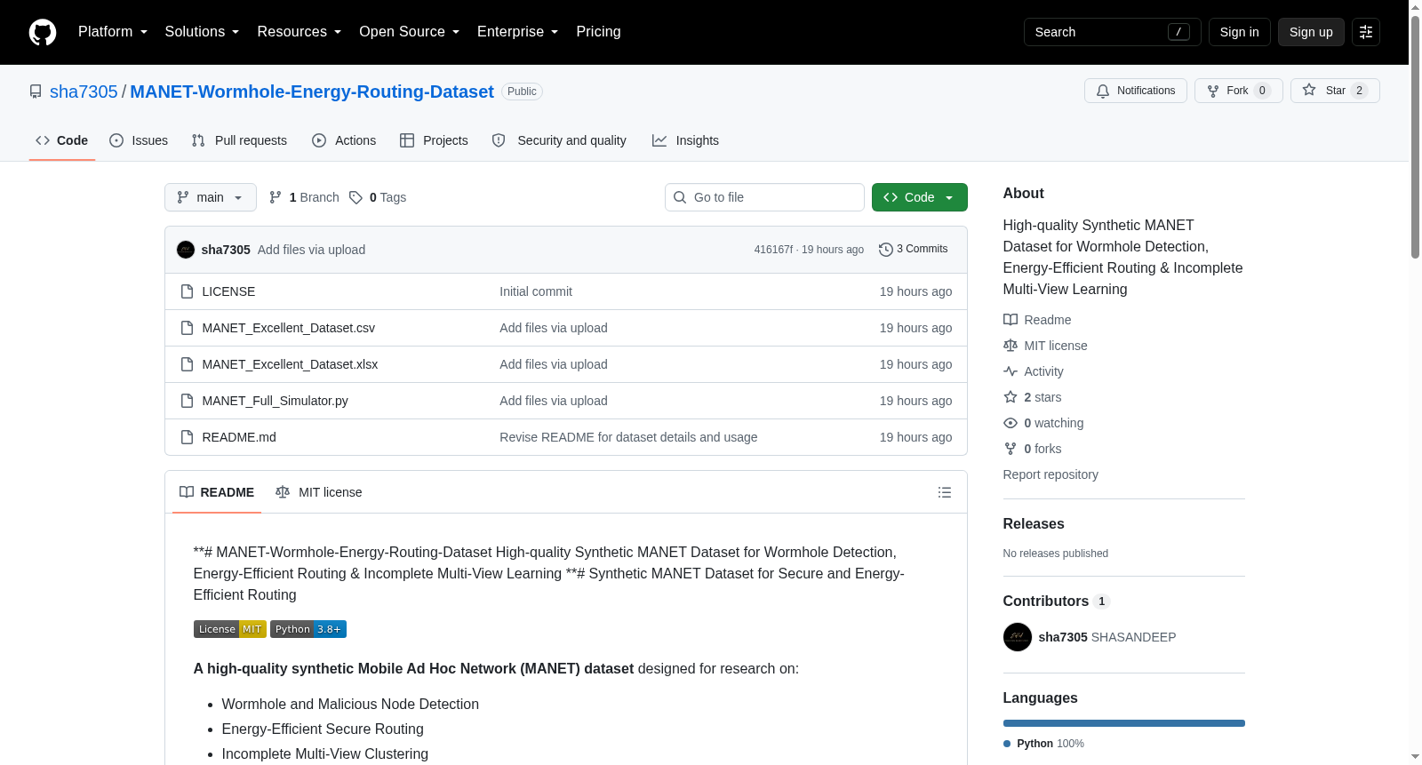1422x765 pixels.
Task: Open the README.md file
Action: tap(239, 437)
